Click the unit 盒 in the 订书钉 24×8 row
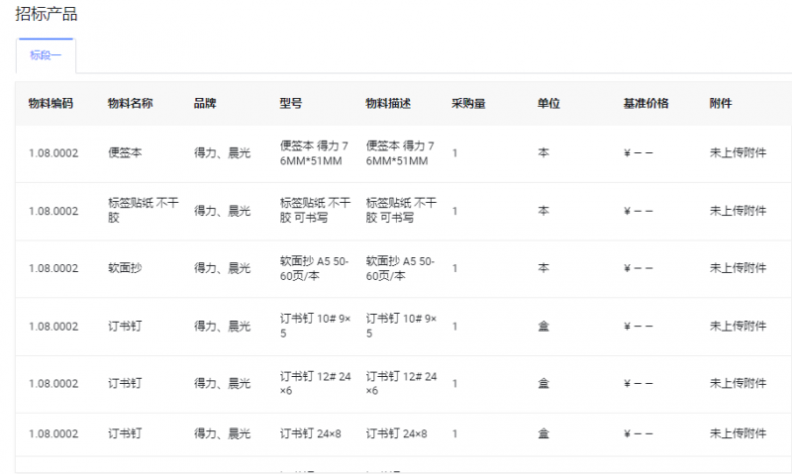The height and width of the screenshot is (474, 792). [544, 433]
